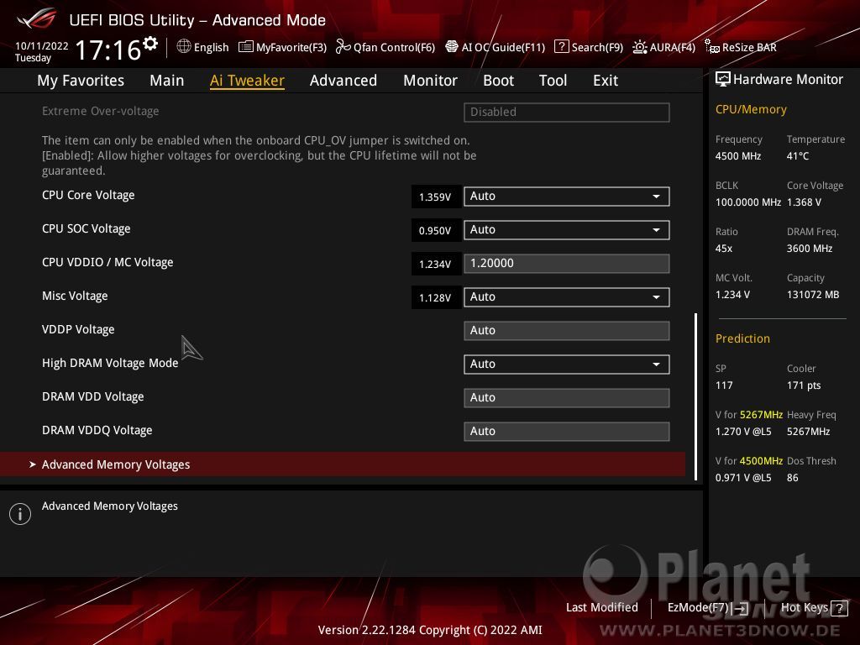Image resolution: width=860 pixels, height=645 pixels.
Task: Change language from English
Action: coord(203,47)
